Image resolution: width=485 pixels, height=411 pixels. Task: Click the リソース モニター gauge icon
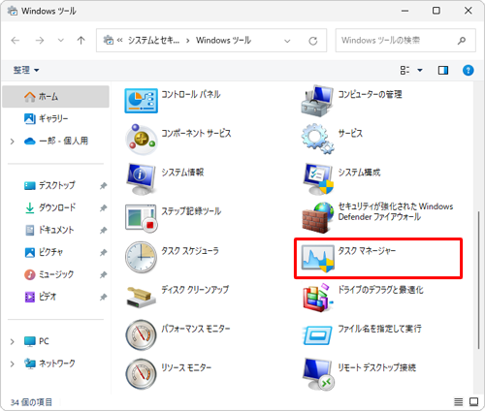[x=142, y=374]
